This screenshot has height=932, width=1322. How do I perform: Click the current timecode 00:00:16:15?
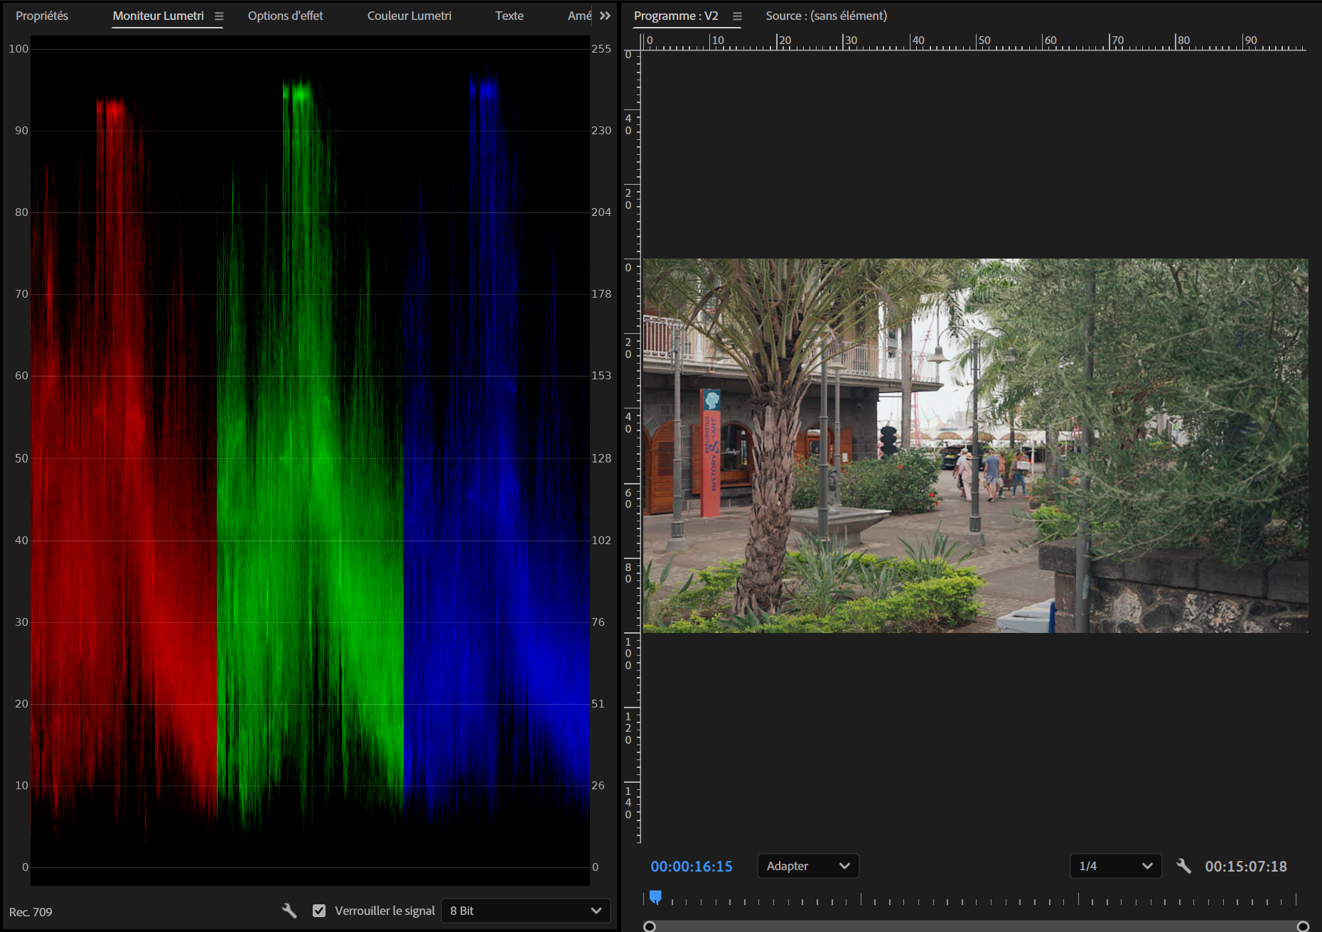pos(692,867)
